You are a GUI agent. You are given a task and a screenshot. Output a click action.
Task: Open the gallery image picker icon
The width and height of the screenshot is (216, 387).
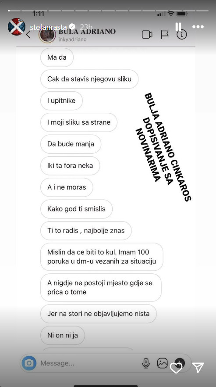point(163,363)
